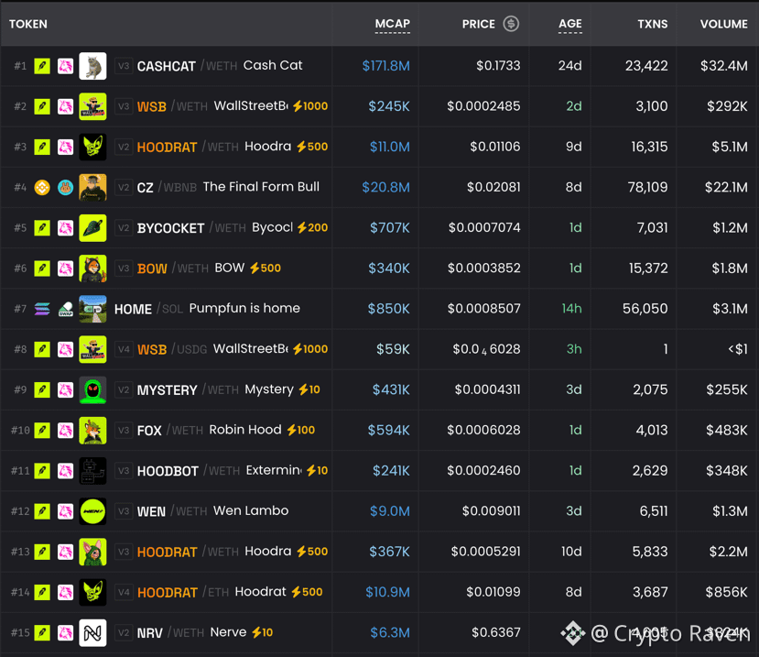Screen dimensions: 759x657
Task: Select the 14h age cell
Action: coord(571,309)
